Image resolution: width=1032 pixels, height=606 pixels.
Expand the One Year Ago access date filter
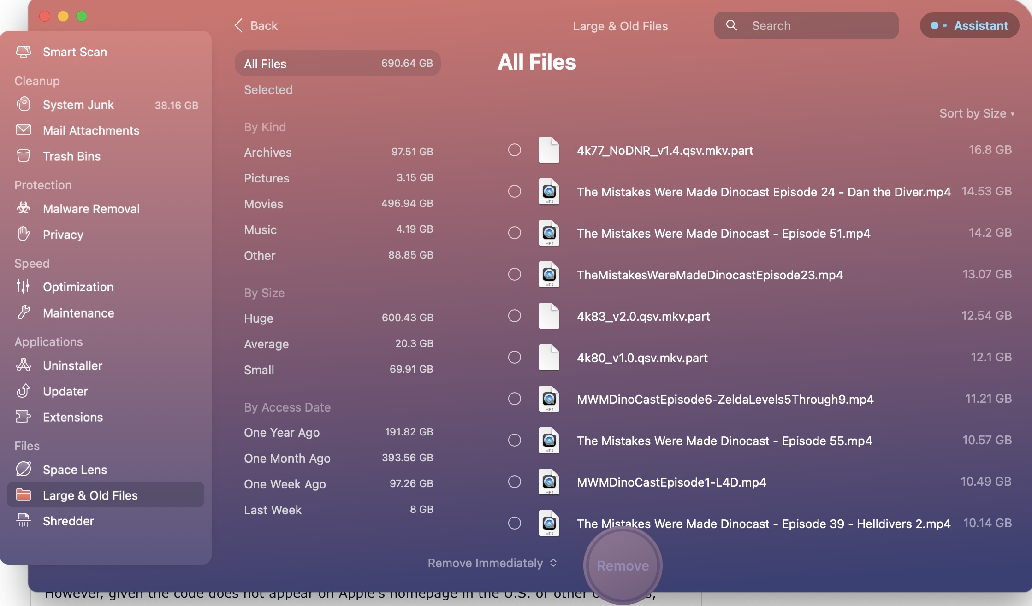tap(281, 432)
